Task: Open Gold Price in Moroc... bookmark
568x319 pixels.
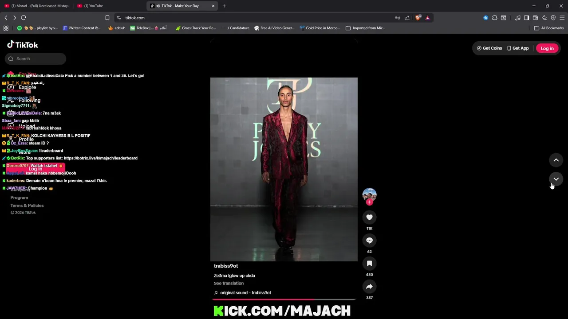Action: (x=319, y=28)
